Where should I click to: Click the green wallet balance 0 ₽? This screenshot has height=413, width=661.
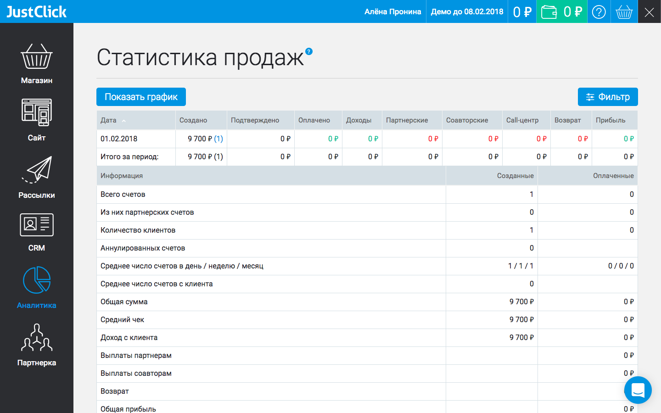pos(562,11)
